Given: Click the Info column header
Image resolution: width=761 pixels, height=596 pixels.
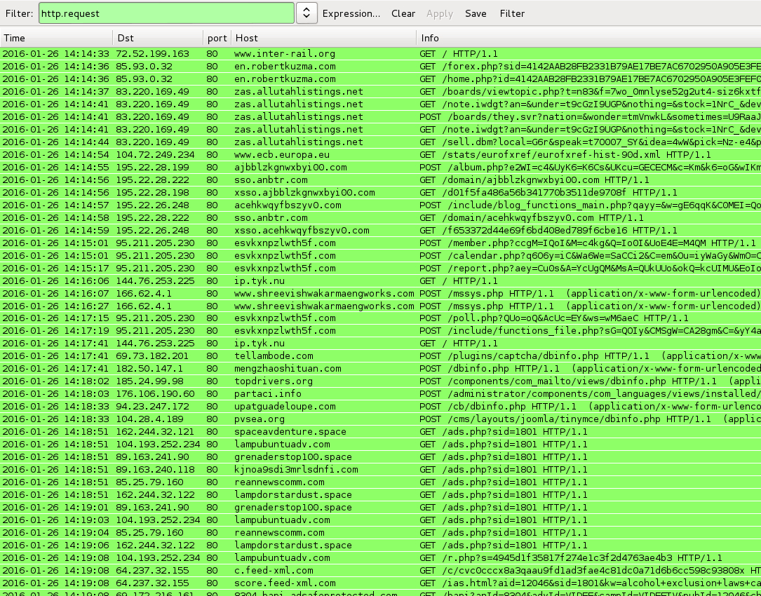Looking at the screenshot, I should tap(588, 38).
